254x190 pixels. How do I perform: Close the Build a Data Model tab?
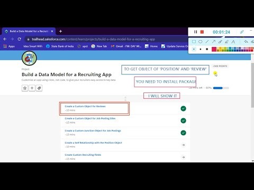(52, 31)
